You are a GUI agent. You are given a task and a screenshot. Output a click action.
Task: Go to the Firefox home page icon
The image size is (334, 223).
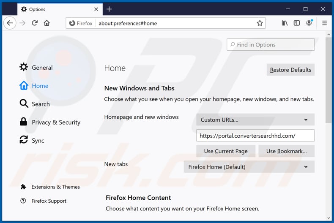tap(47, 23)
